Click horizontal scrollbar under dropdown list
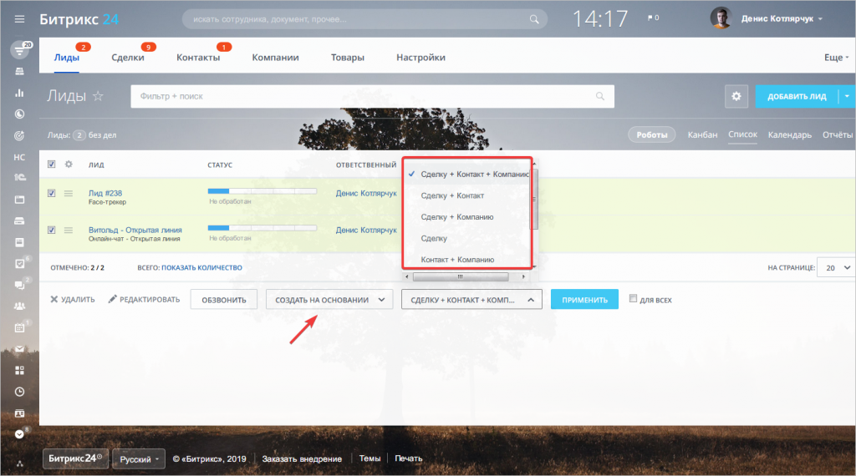 tap(461, 276)
